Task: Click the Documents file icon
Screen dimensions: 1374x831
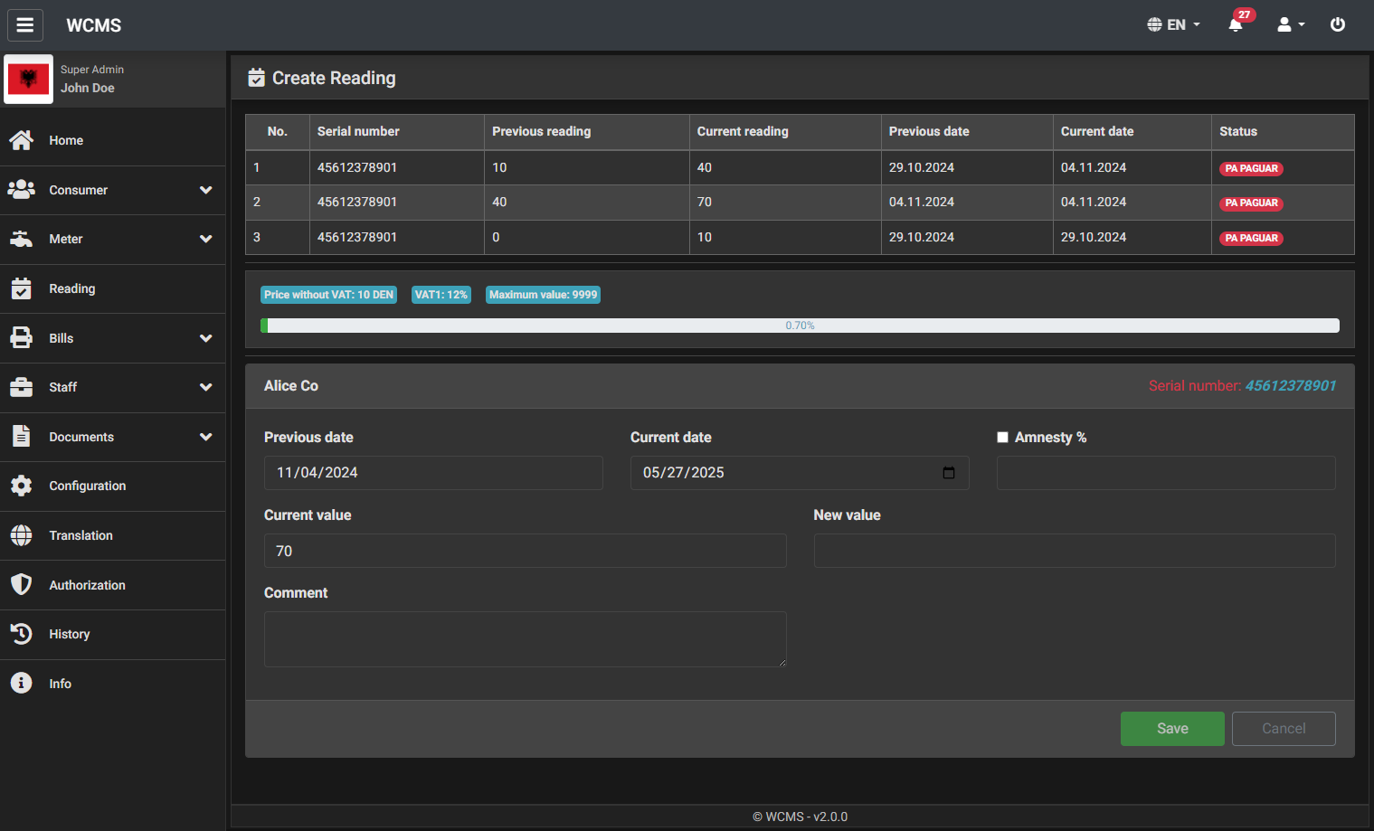Action: click(x=22, y=436)
